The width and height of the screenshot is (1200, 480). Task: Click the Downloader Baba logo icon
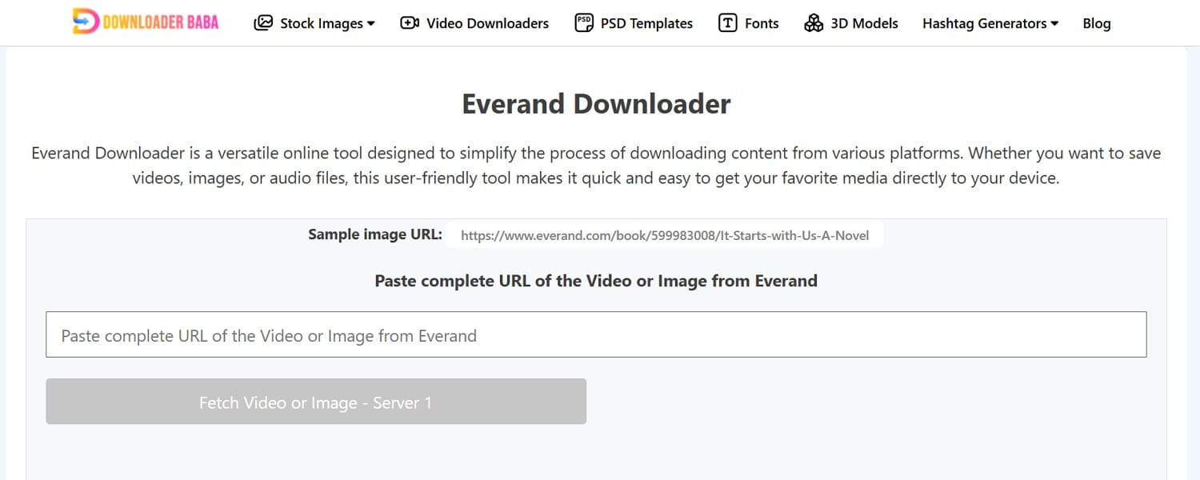(x=85, y=22)
